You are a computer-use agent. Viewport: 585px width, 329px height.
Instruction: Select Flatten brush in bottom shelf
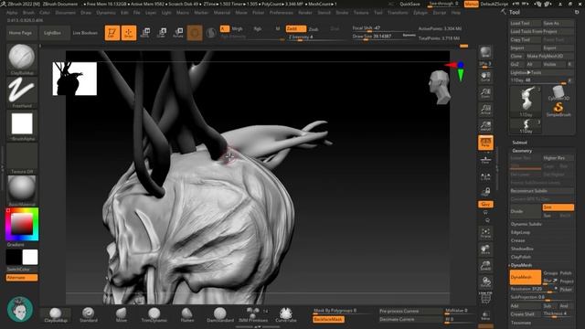point(186,314)
